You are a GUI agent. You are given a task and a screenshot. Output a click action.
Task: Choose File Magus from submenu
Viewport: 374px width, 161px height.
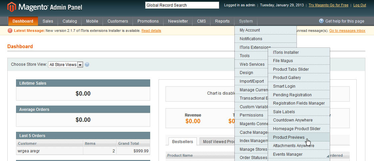click(299, 61)
